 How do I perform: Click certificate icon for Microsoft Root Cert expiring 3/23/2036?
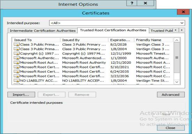click(x=16, y=76)
